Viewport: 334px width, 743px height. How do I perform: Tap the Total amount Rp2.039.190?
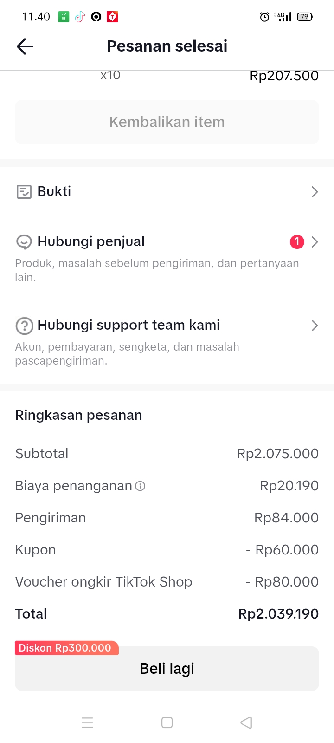(x=278, y=614)
